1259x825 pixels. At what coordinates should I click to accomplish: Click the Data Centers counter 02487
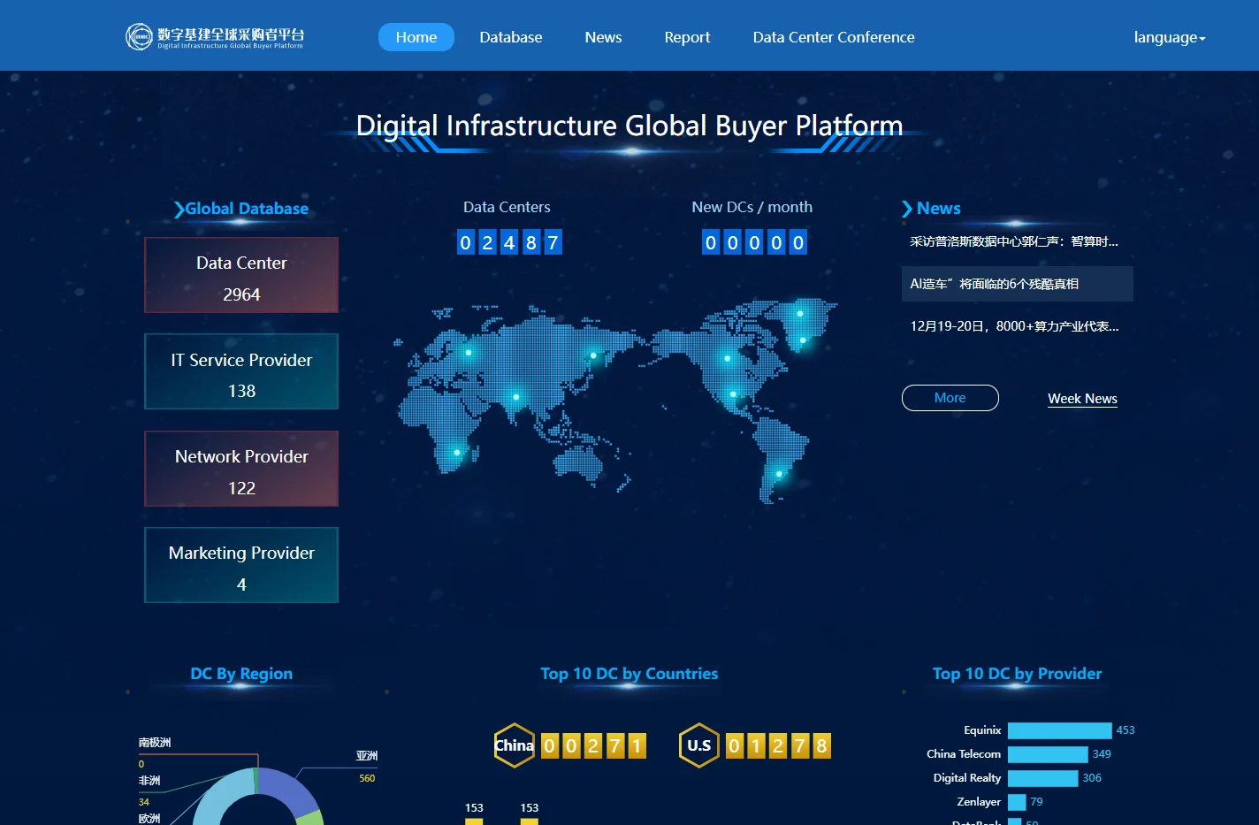(x=509, y=242)
